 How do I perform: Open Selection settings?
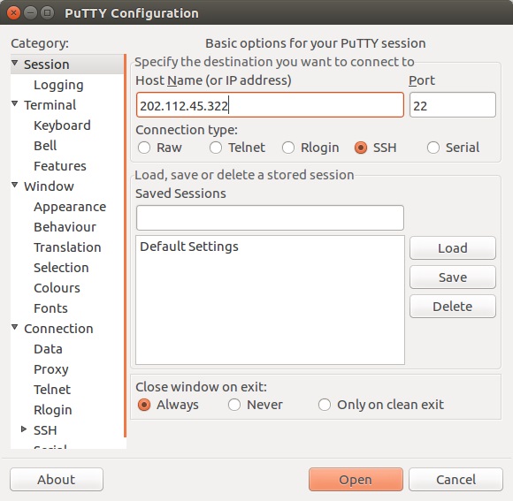(61, 268)
